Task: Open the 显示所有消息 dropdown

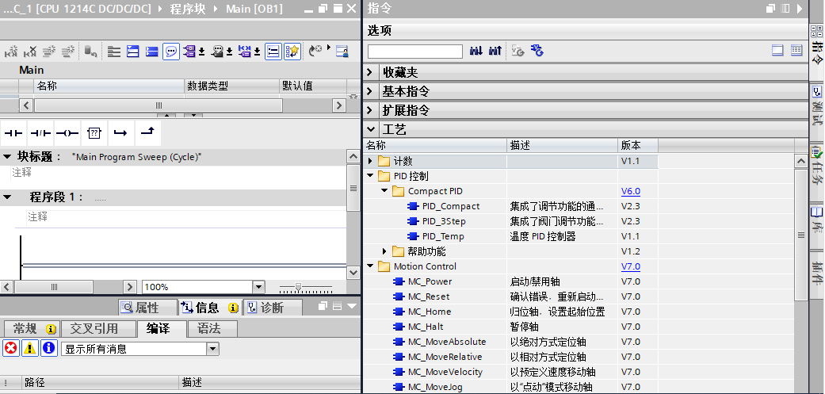Action: [x=212, y=348]
